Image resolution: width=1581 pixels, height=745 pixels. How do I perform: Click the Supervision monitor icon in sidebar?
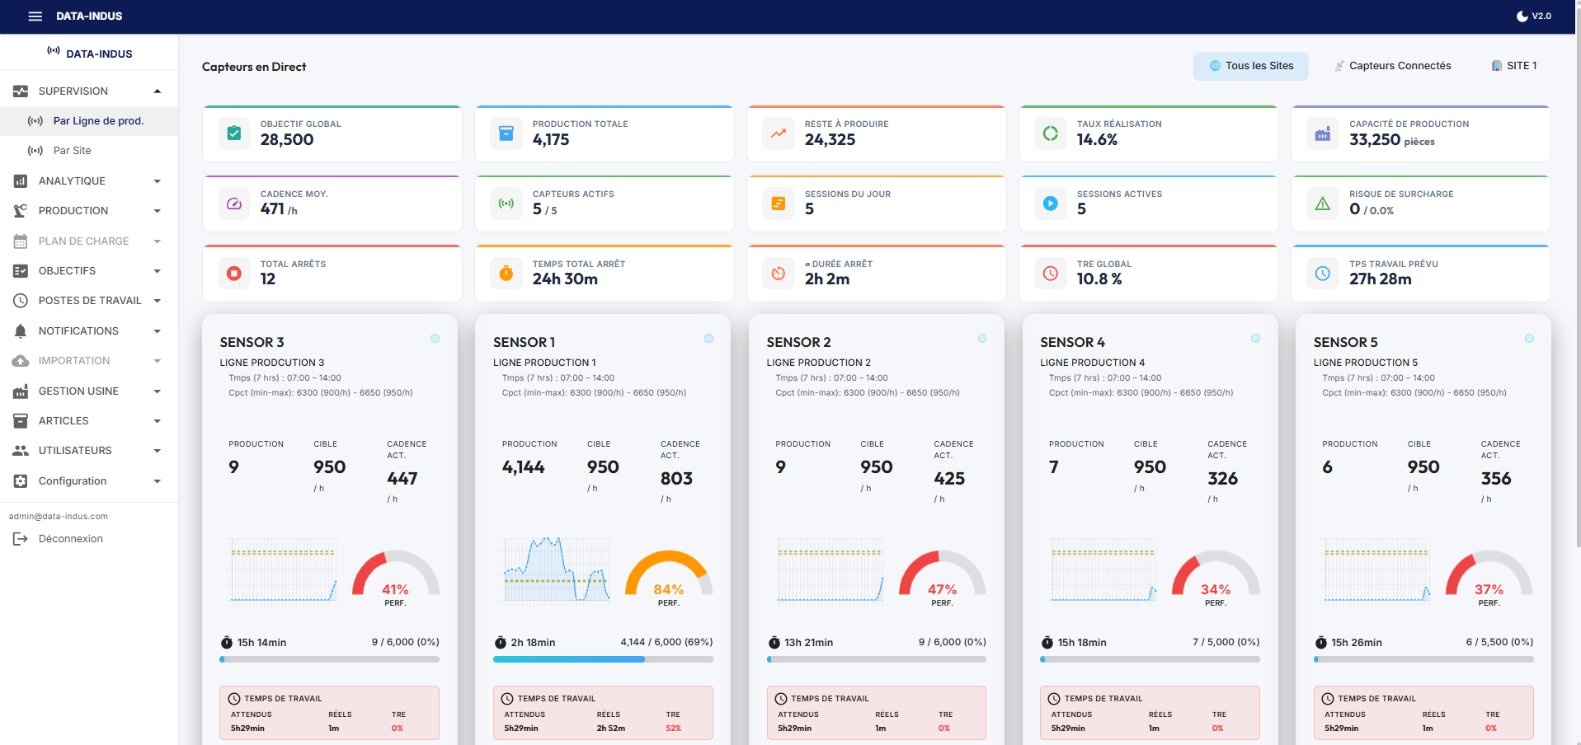pyautogui.click(x=21, y=91)
